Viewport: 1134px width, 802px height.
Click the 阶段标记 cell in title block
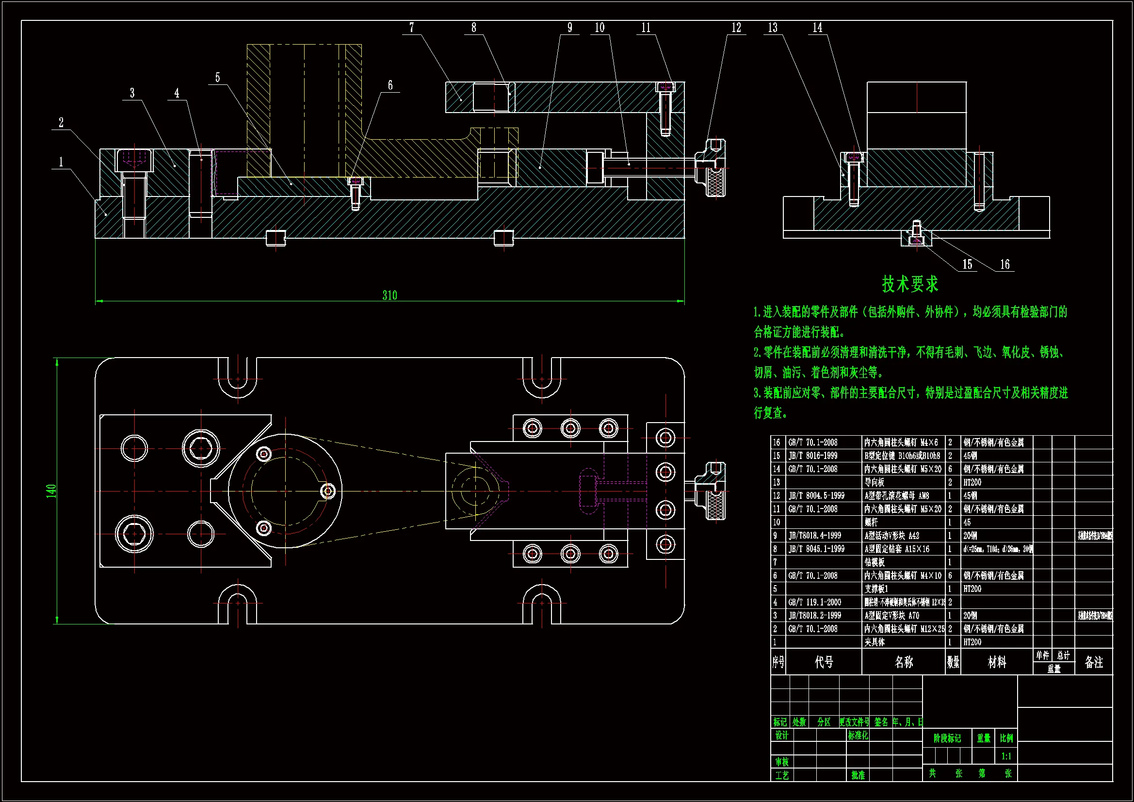947,738
